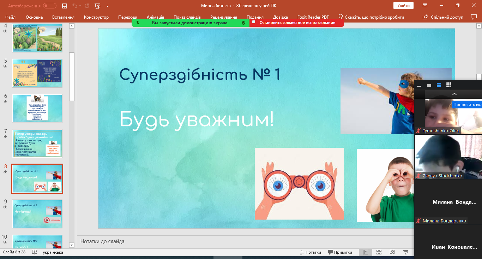This screenshot has height=259, width=482.
Task: Show only active speaker video icon
Action: (429, 85)
